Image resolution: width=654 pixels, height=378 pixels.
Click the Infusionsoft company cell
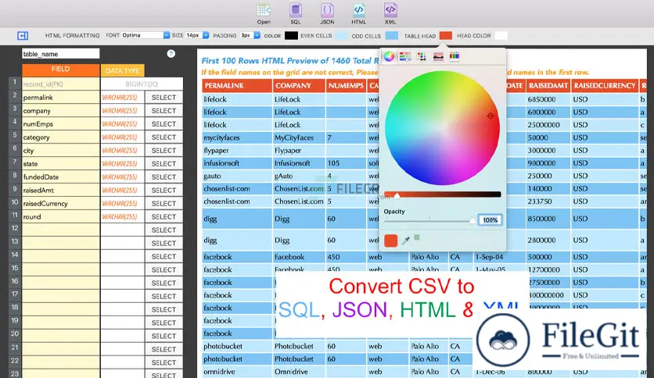(x=299, y=163)
